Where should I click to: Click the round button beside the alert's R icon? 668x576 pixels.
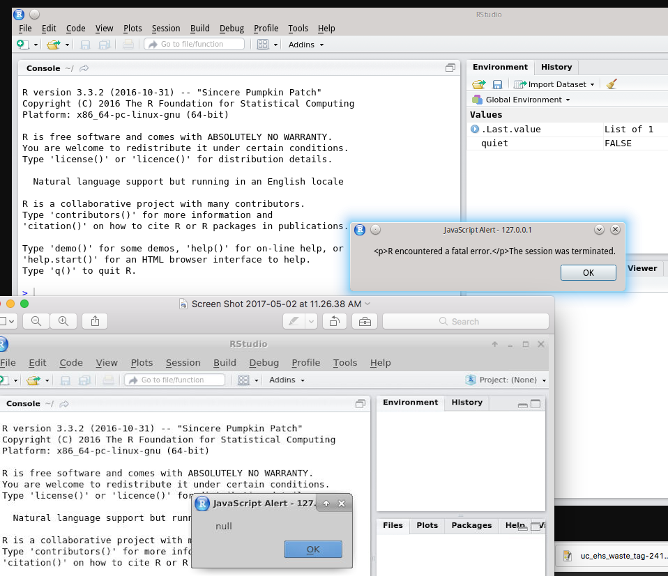[x=375, y=230]
